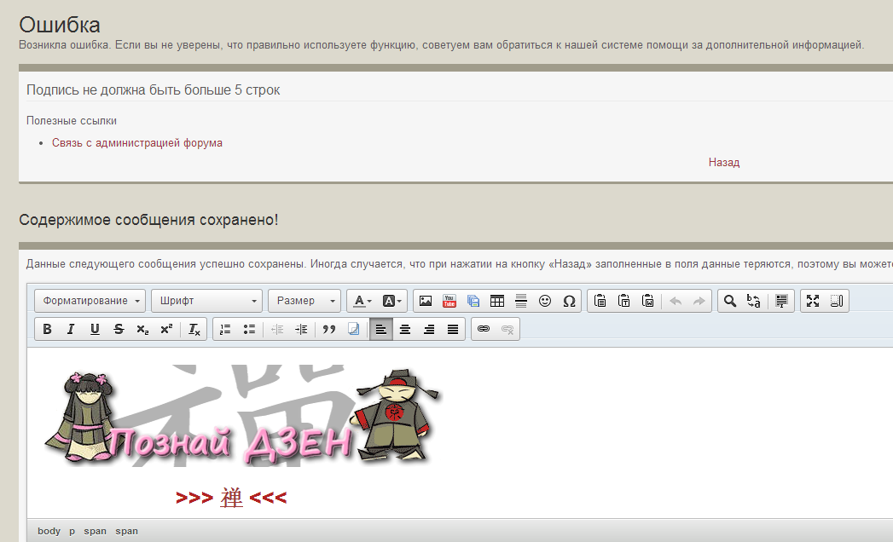Click the blue page icon after blockquote

pos(353,329)
